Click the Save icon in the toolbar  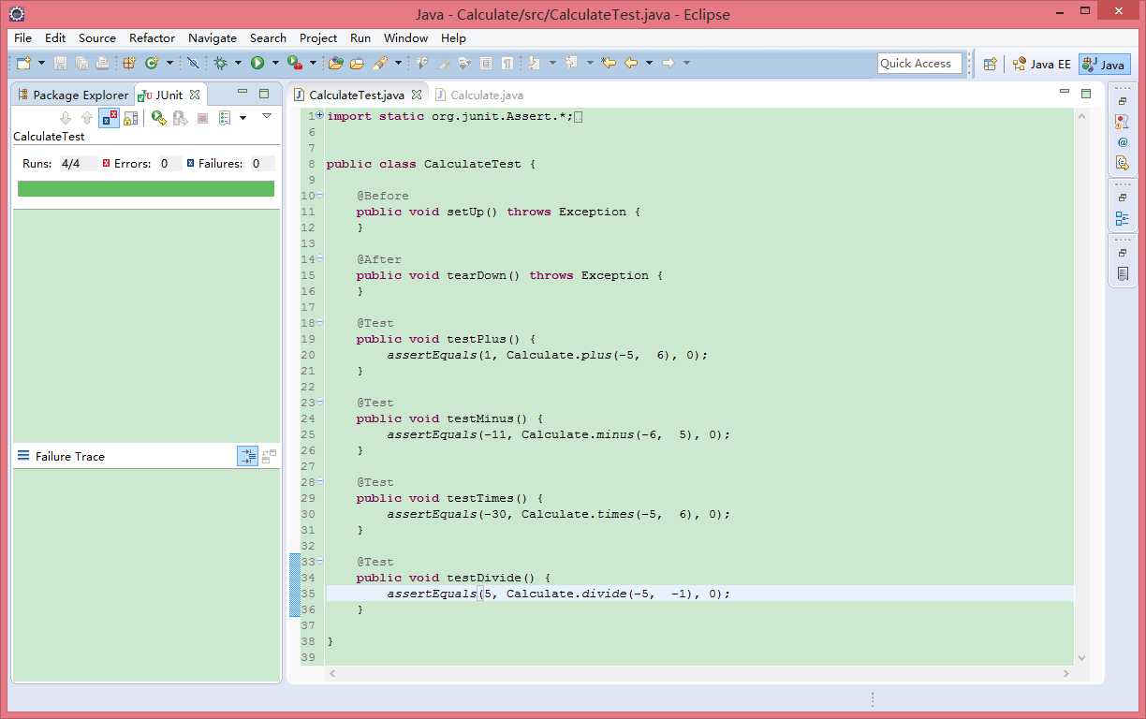click(60, 63)
